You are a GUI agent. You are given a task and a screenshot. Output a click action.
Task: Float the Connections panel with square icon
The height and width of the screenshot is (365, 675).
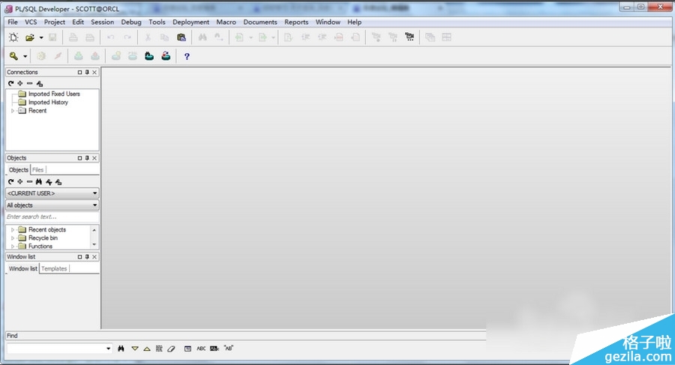pos(79,72)
